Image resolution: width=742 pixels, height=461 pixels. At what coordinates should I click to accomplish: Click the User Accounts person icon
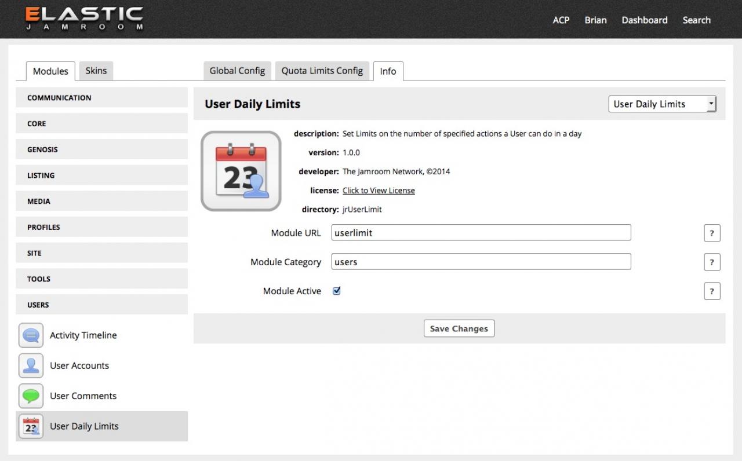pos(31,365)
